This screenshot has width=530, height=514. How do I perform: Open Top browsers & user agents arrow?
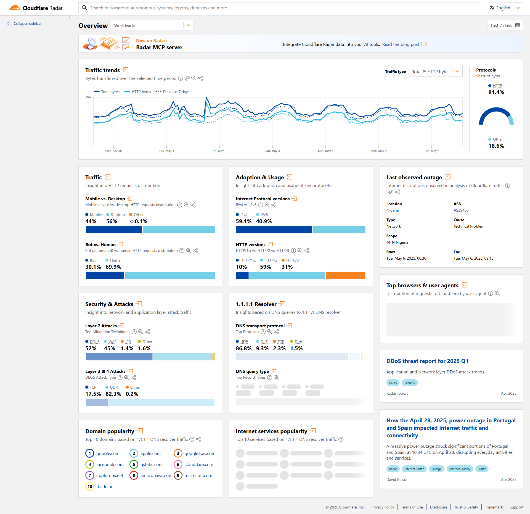click(464, 285)
